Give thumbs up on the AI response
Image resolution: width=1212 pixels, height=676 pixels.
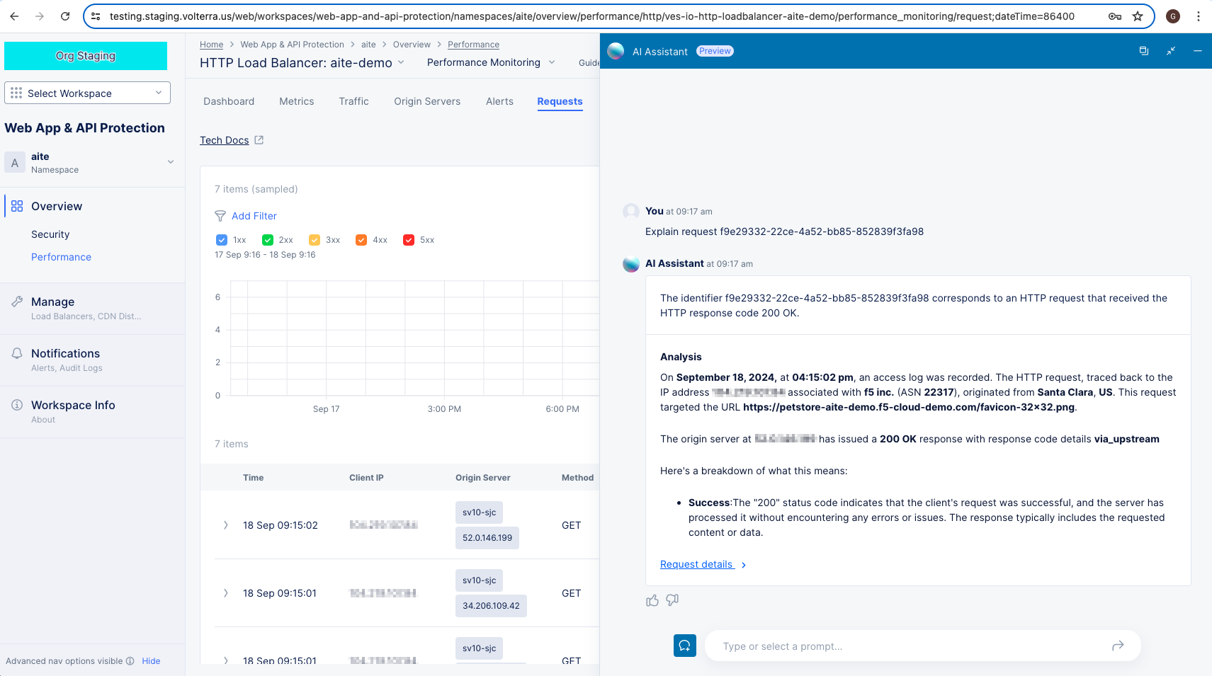coord(652,600)
